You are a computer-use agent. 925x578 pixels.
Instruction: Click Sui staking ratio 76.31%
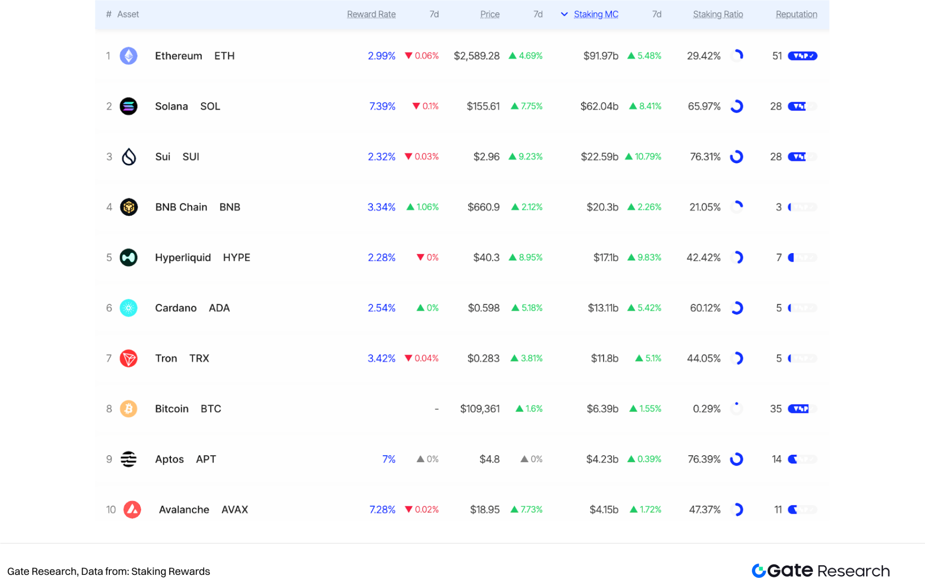point(705,157)
